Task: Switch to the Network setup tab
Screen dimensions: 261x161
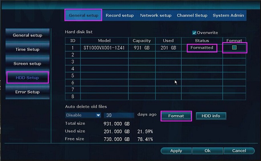Action: tap(156, 15)
